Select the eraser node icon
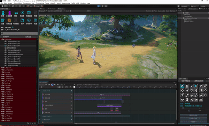 [x=201, y=86]
